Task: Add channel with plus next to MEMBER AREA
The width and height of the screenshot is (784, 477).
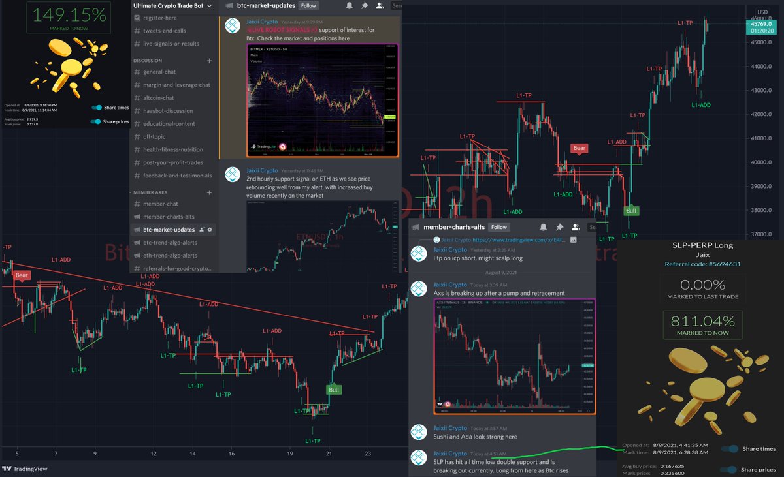Action: coord(209,192)
